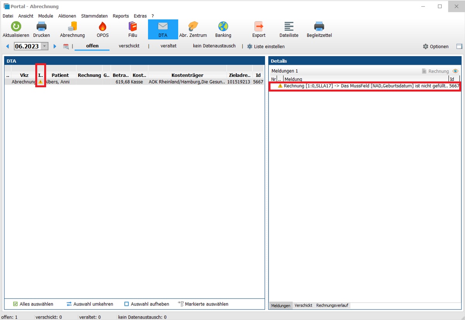Image resolution: width=465 pixels, height=320 pixels.
Task: Click AOK Rheinland/Hamburg cell
Action: pos(187,82)
